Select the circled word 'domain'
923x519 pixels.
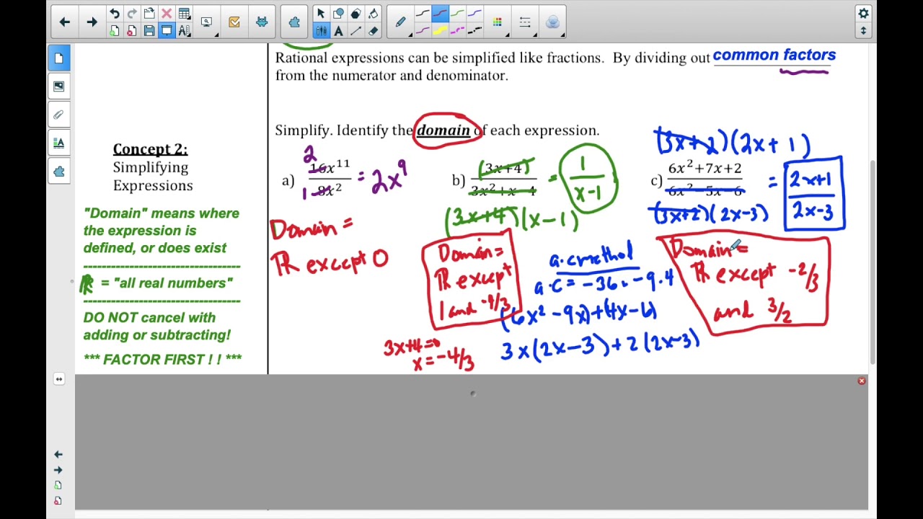(443, 130)
